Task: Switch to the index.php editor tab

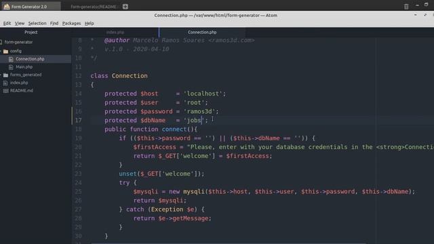Action: coord(115,33)
